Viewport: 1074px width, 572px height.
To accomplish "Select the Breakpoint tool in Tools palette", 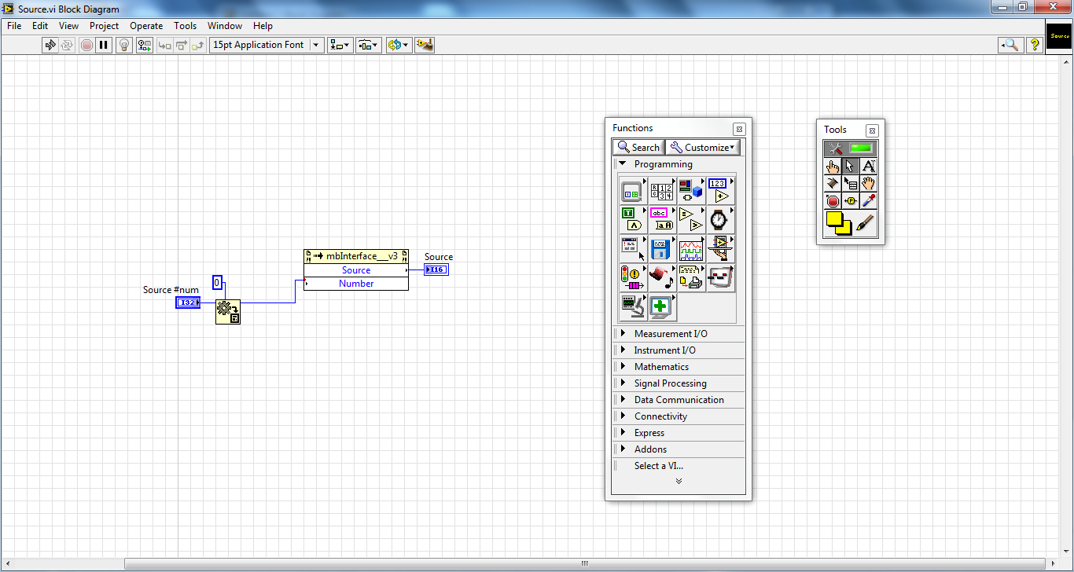I will pos(833,201).
